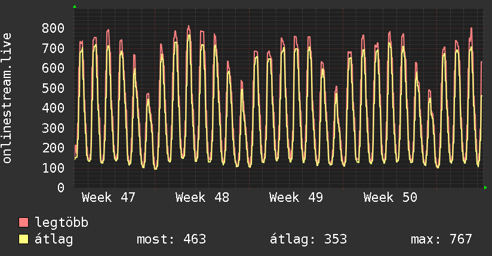Click the green arrow ending the x-axis
Image resolution: width=492 pixels, height=256 pixels.
[486, 188]
